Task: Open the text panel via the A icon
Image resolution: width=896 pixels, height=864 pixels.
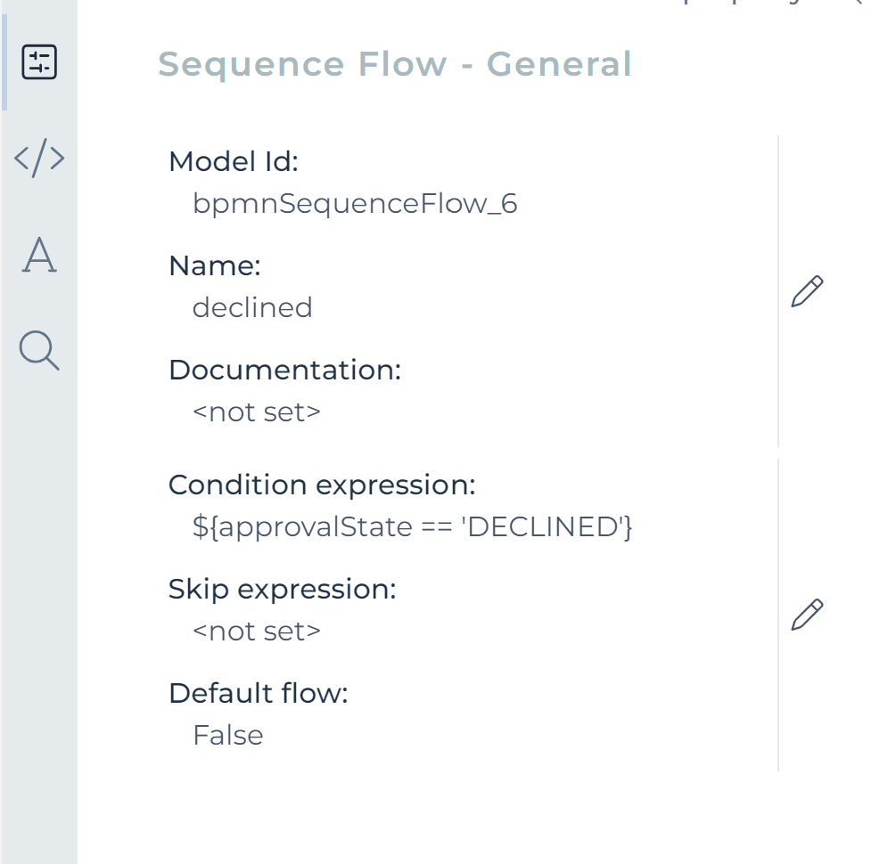Action: pos(38,258)
